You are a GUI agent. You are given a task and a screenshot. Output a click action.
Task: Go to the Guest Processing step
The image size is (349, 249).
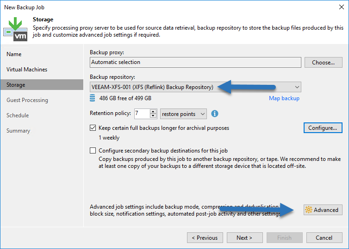coord(27,100)
